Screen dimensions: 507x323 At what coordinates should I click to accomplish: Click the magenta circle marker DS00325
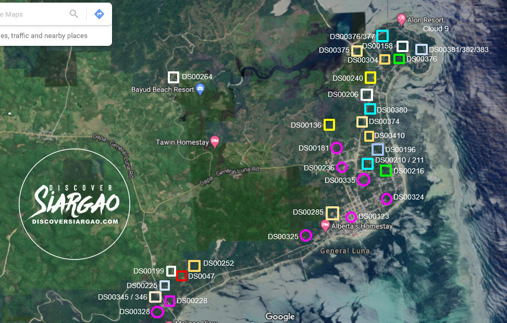tap(306, 235)
